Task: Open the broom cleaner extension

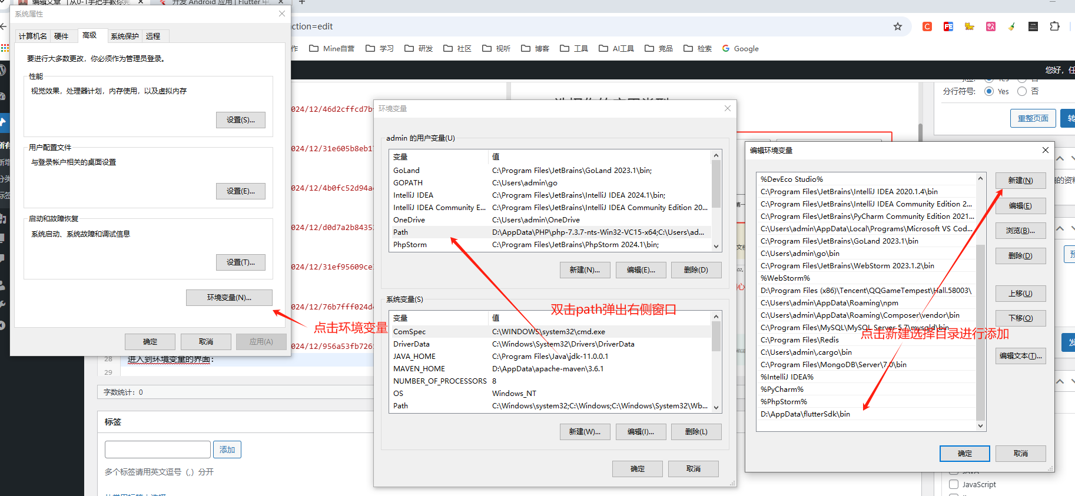Action: click(x=1012, y=26)
